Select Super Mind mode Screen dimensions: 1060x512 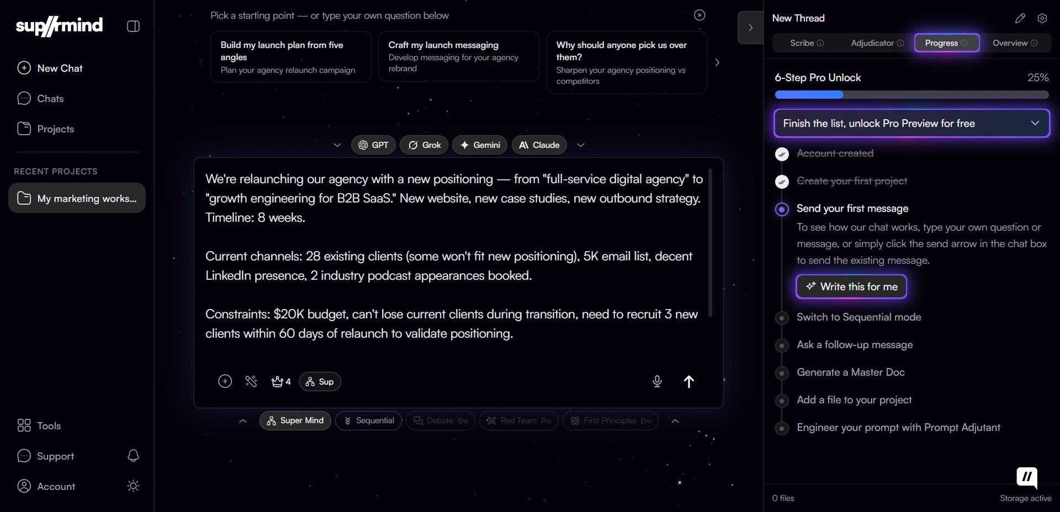[x=295, y=420]
